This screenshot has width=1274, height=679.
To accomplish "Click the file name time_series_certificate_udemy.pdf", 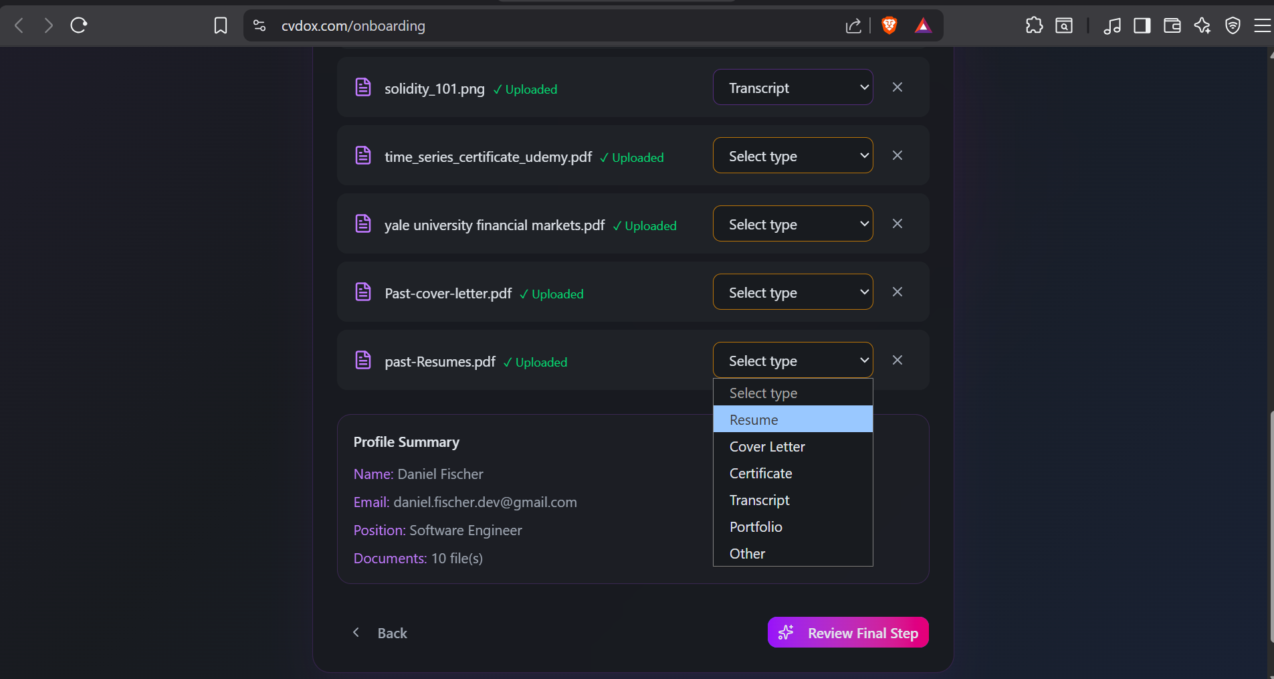I will click(x=488, y=157).
